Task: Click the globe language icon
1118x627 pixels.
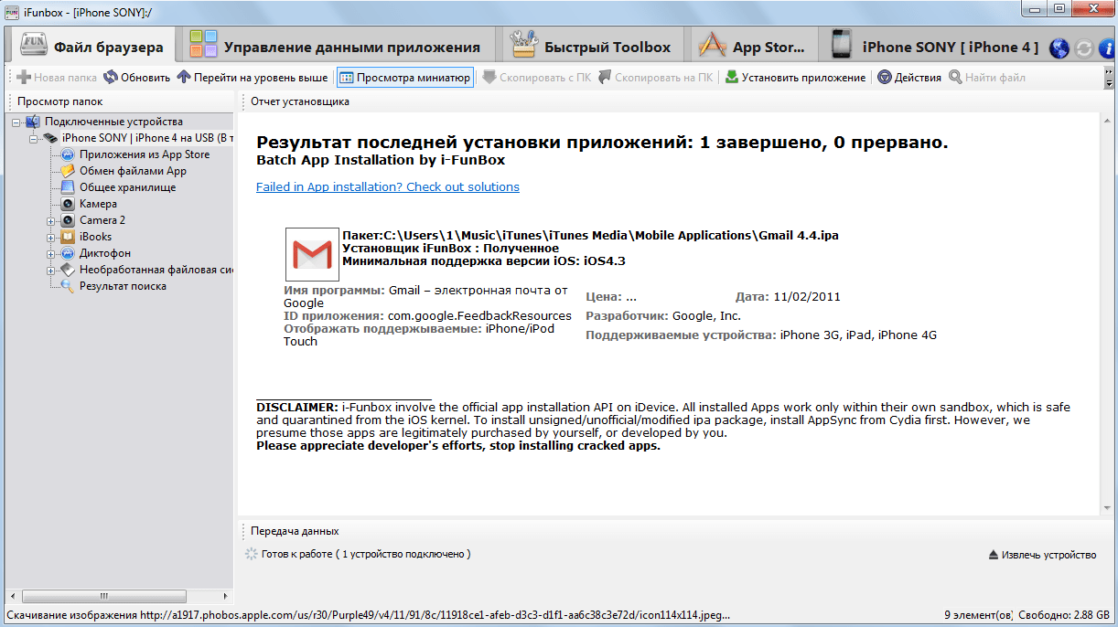Action: [1059, 48]
